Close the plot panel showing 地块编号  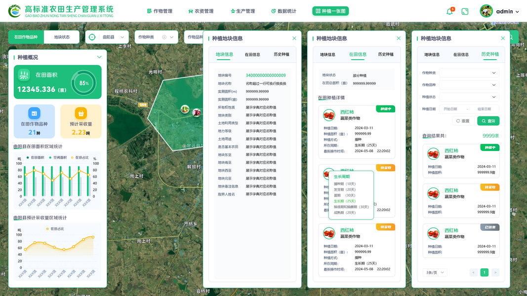[x=294, y=38]
